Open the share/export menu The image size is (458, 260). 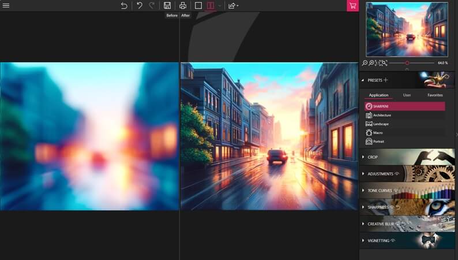pos(233,6)
